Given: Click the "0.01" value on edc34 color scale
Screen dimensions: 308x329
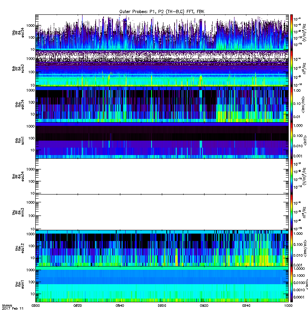Looking at the screenshot, I should pos(297,117).
